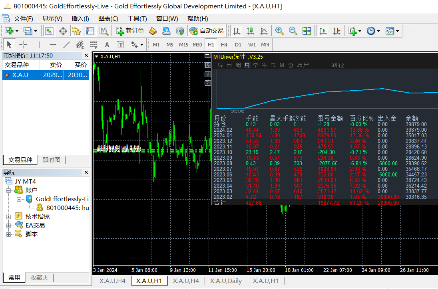
Task: Expand the EA交易 tree node
Action: point(9,226)
